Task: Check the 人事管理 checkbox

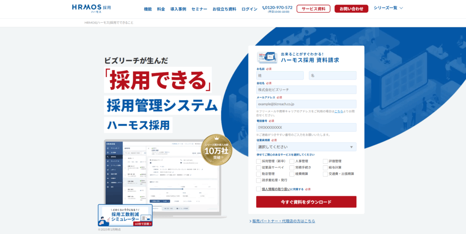Action: (x=292, y=162)
